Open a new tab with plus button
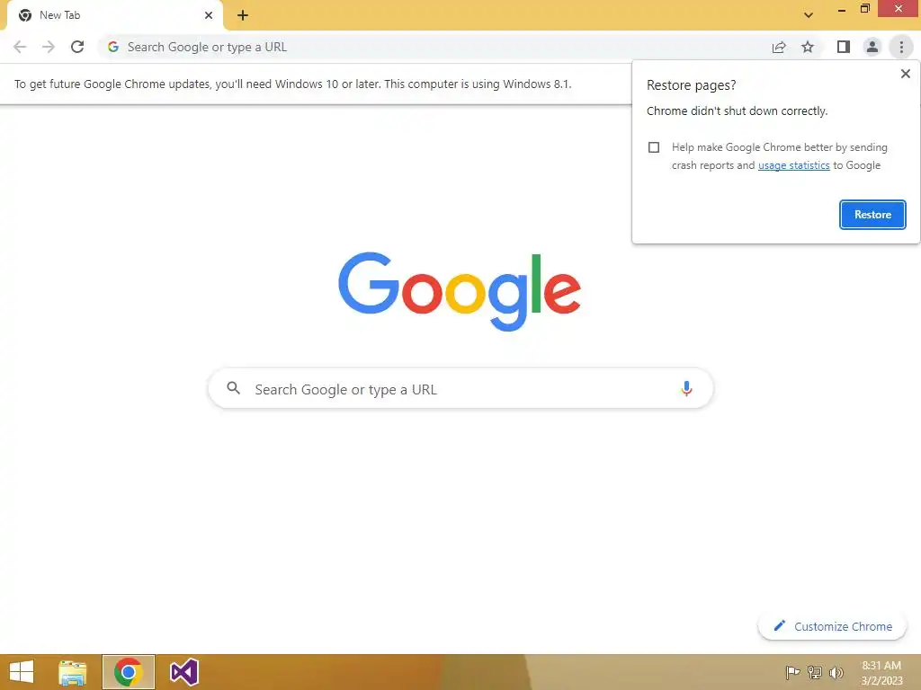Viewport: 921px width, 690px height. 243,15
